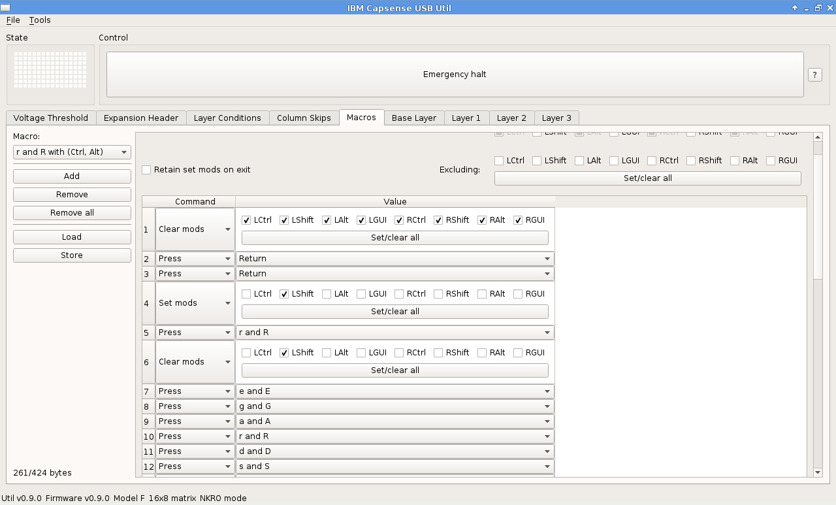This screenshot has width=836, height=505.
Task: Switch to the Voltage Threshold tab
Action: click(x=51, y=118)
